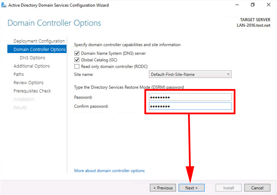Click the Site name dropdown arrow
277x195 pixels.
228,74
